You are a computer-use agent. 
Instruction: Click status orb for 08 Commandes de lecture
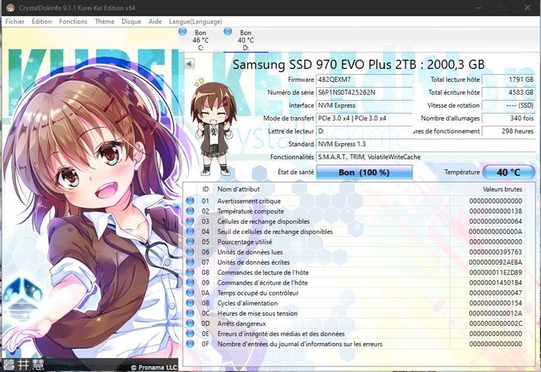click(x=190, y=273)
